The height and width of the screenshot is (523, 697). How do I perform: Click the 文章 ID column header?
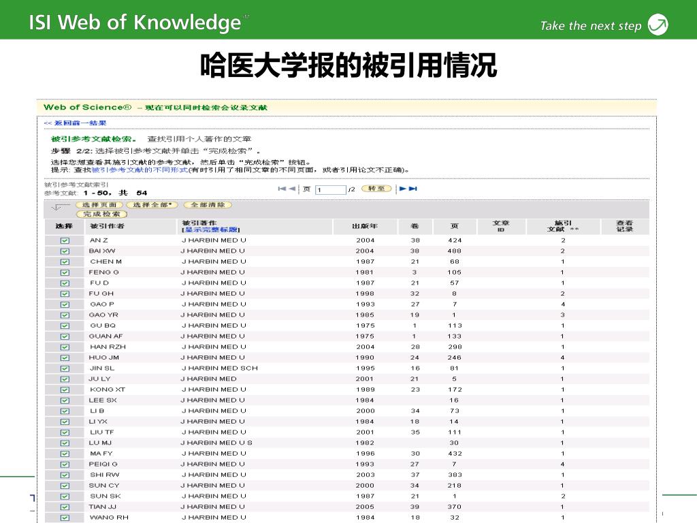tap(501, 226)
